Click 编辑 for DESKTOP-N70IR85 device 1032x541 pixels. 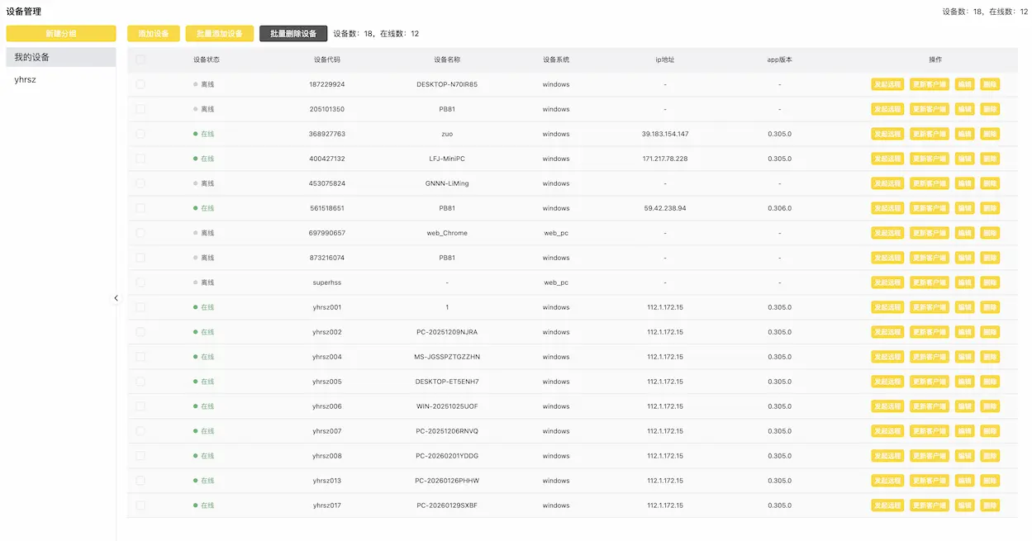click(x=964, y=84)
